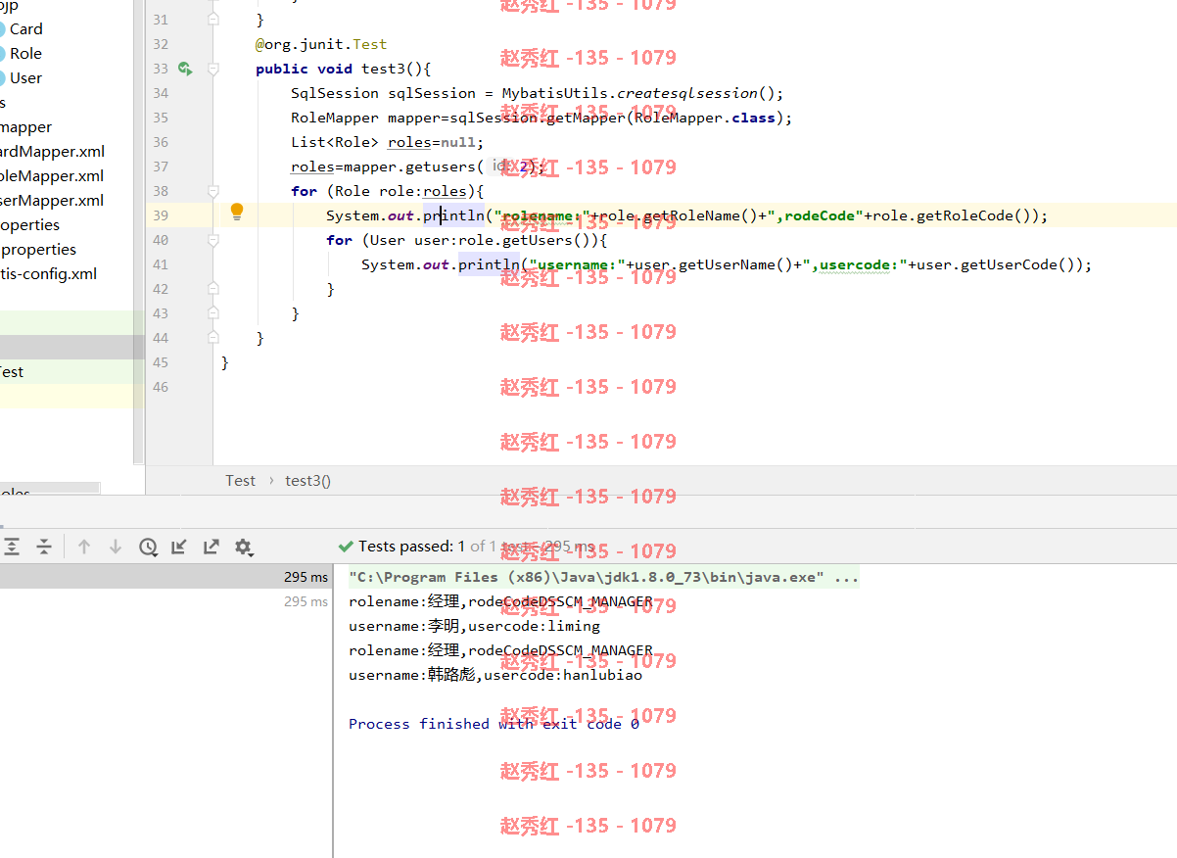Click fold end marker on line 44
This screenshot has width=1177, height=858.
tap(213, 338)
